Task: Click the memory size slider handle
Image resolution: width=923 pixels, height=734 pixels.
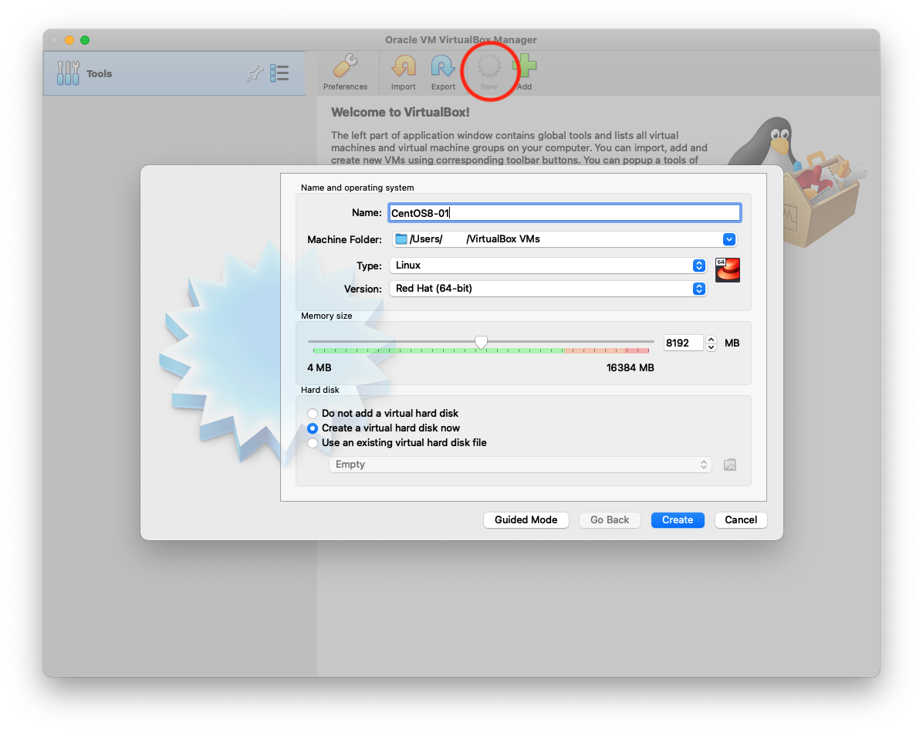Action: 481,343
